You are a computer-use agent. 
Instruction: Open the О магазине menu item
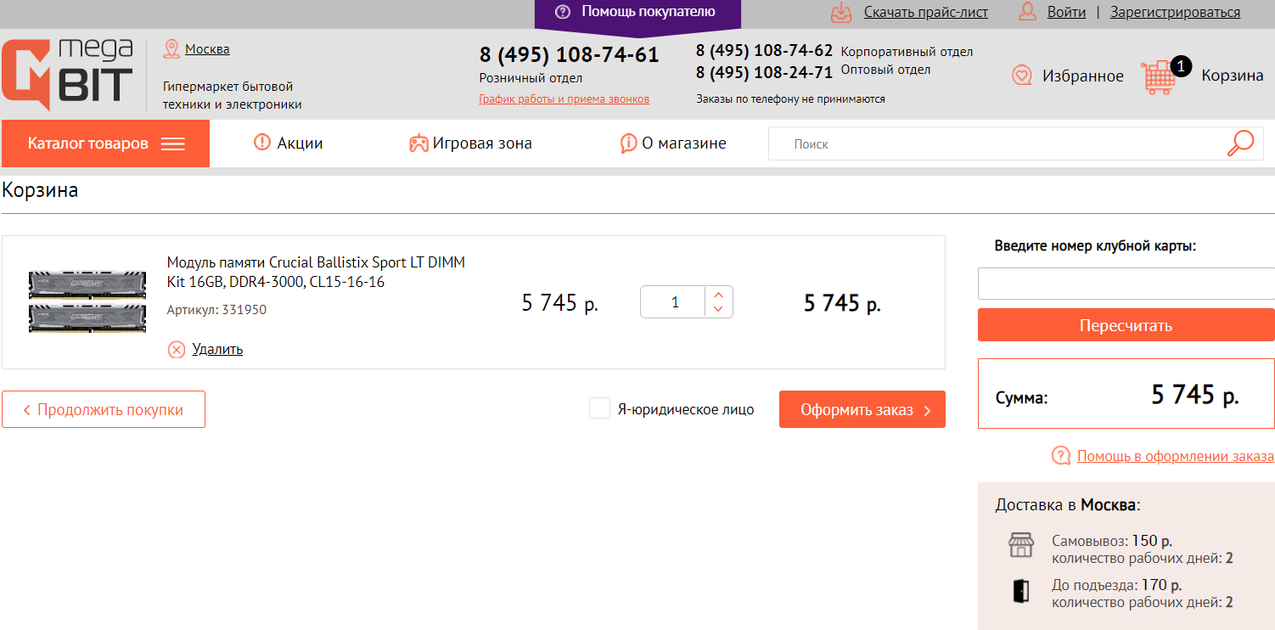pyautogui.click(x=674, y=143)
